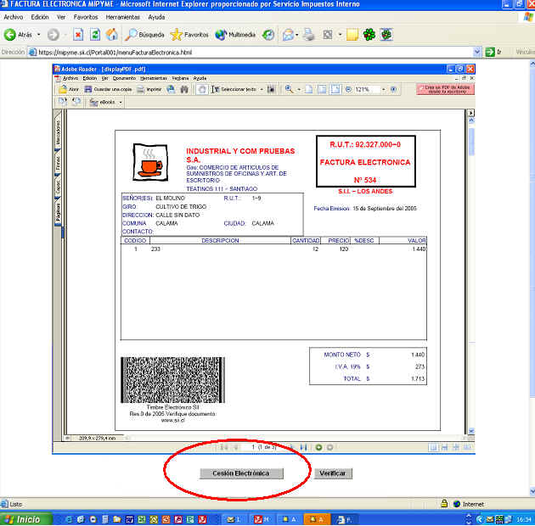This screenshot has height=526, width=535.
Task: Open the Multimedia toolbar button
Action: 235,35
